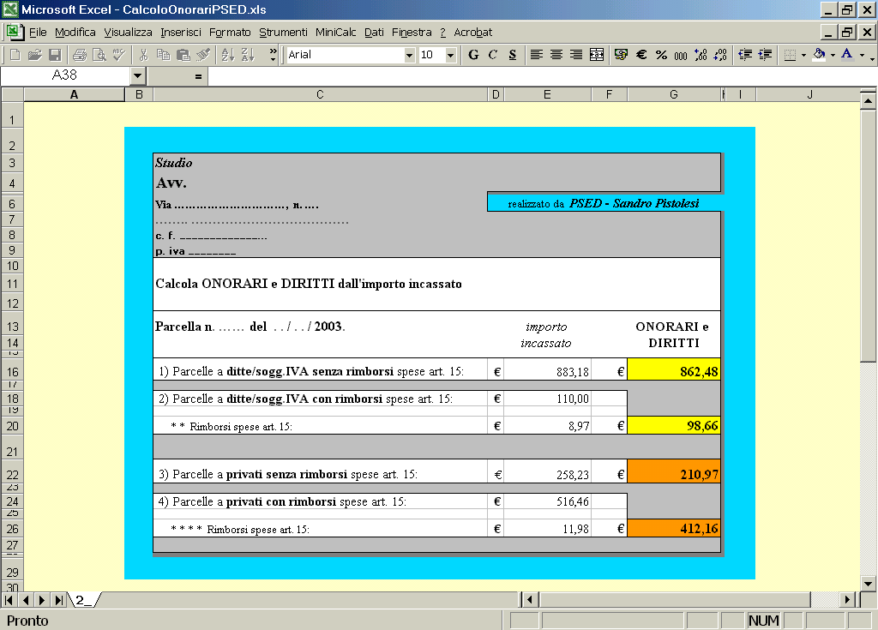
Task: Open the Formato menu
Action: click(x=230, y=33)
